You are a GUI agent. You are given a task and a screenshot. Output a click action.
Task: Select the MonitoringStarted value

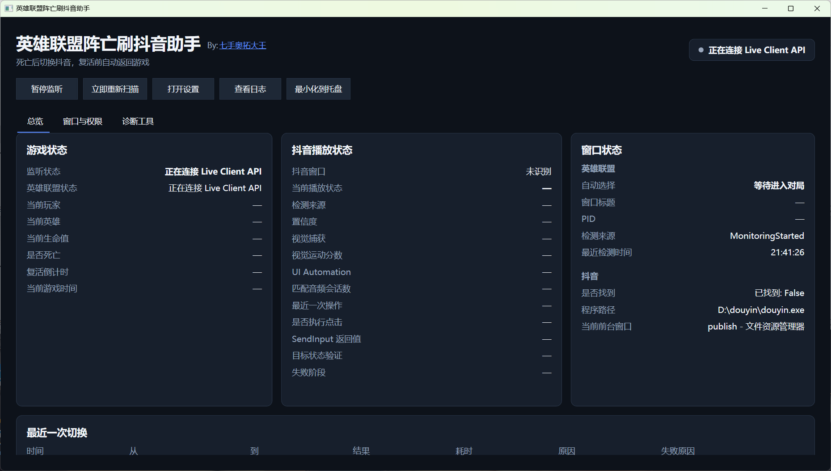767,236
